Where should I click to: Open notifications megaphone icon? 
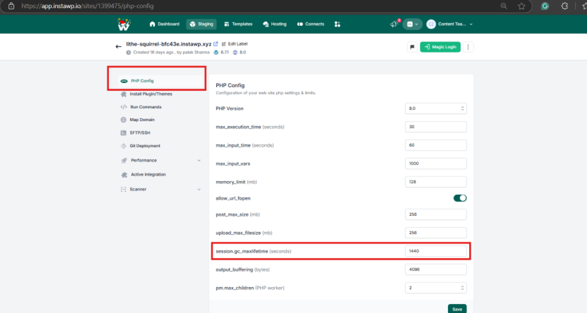tap(394, 24)
